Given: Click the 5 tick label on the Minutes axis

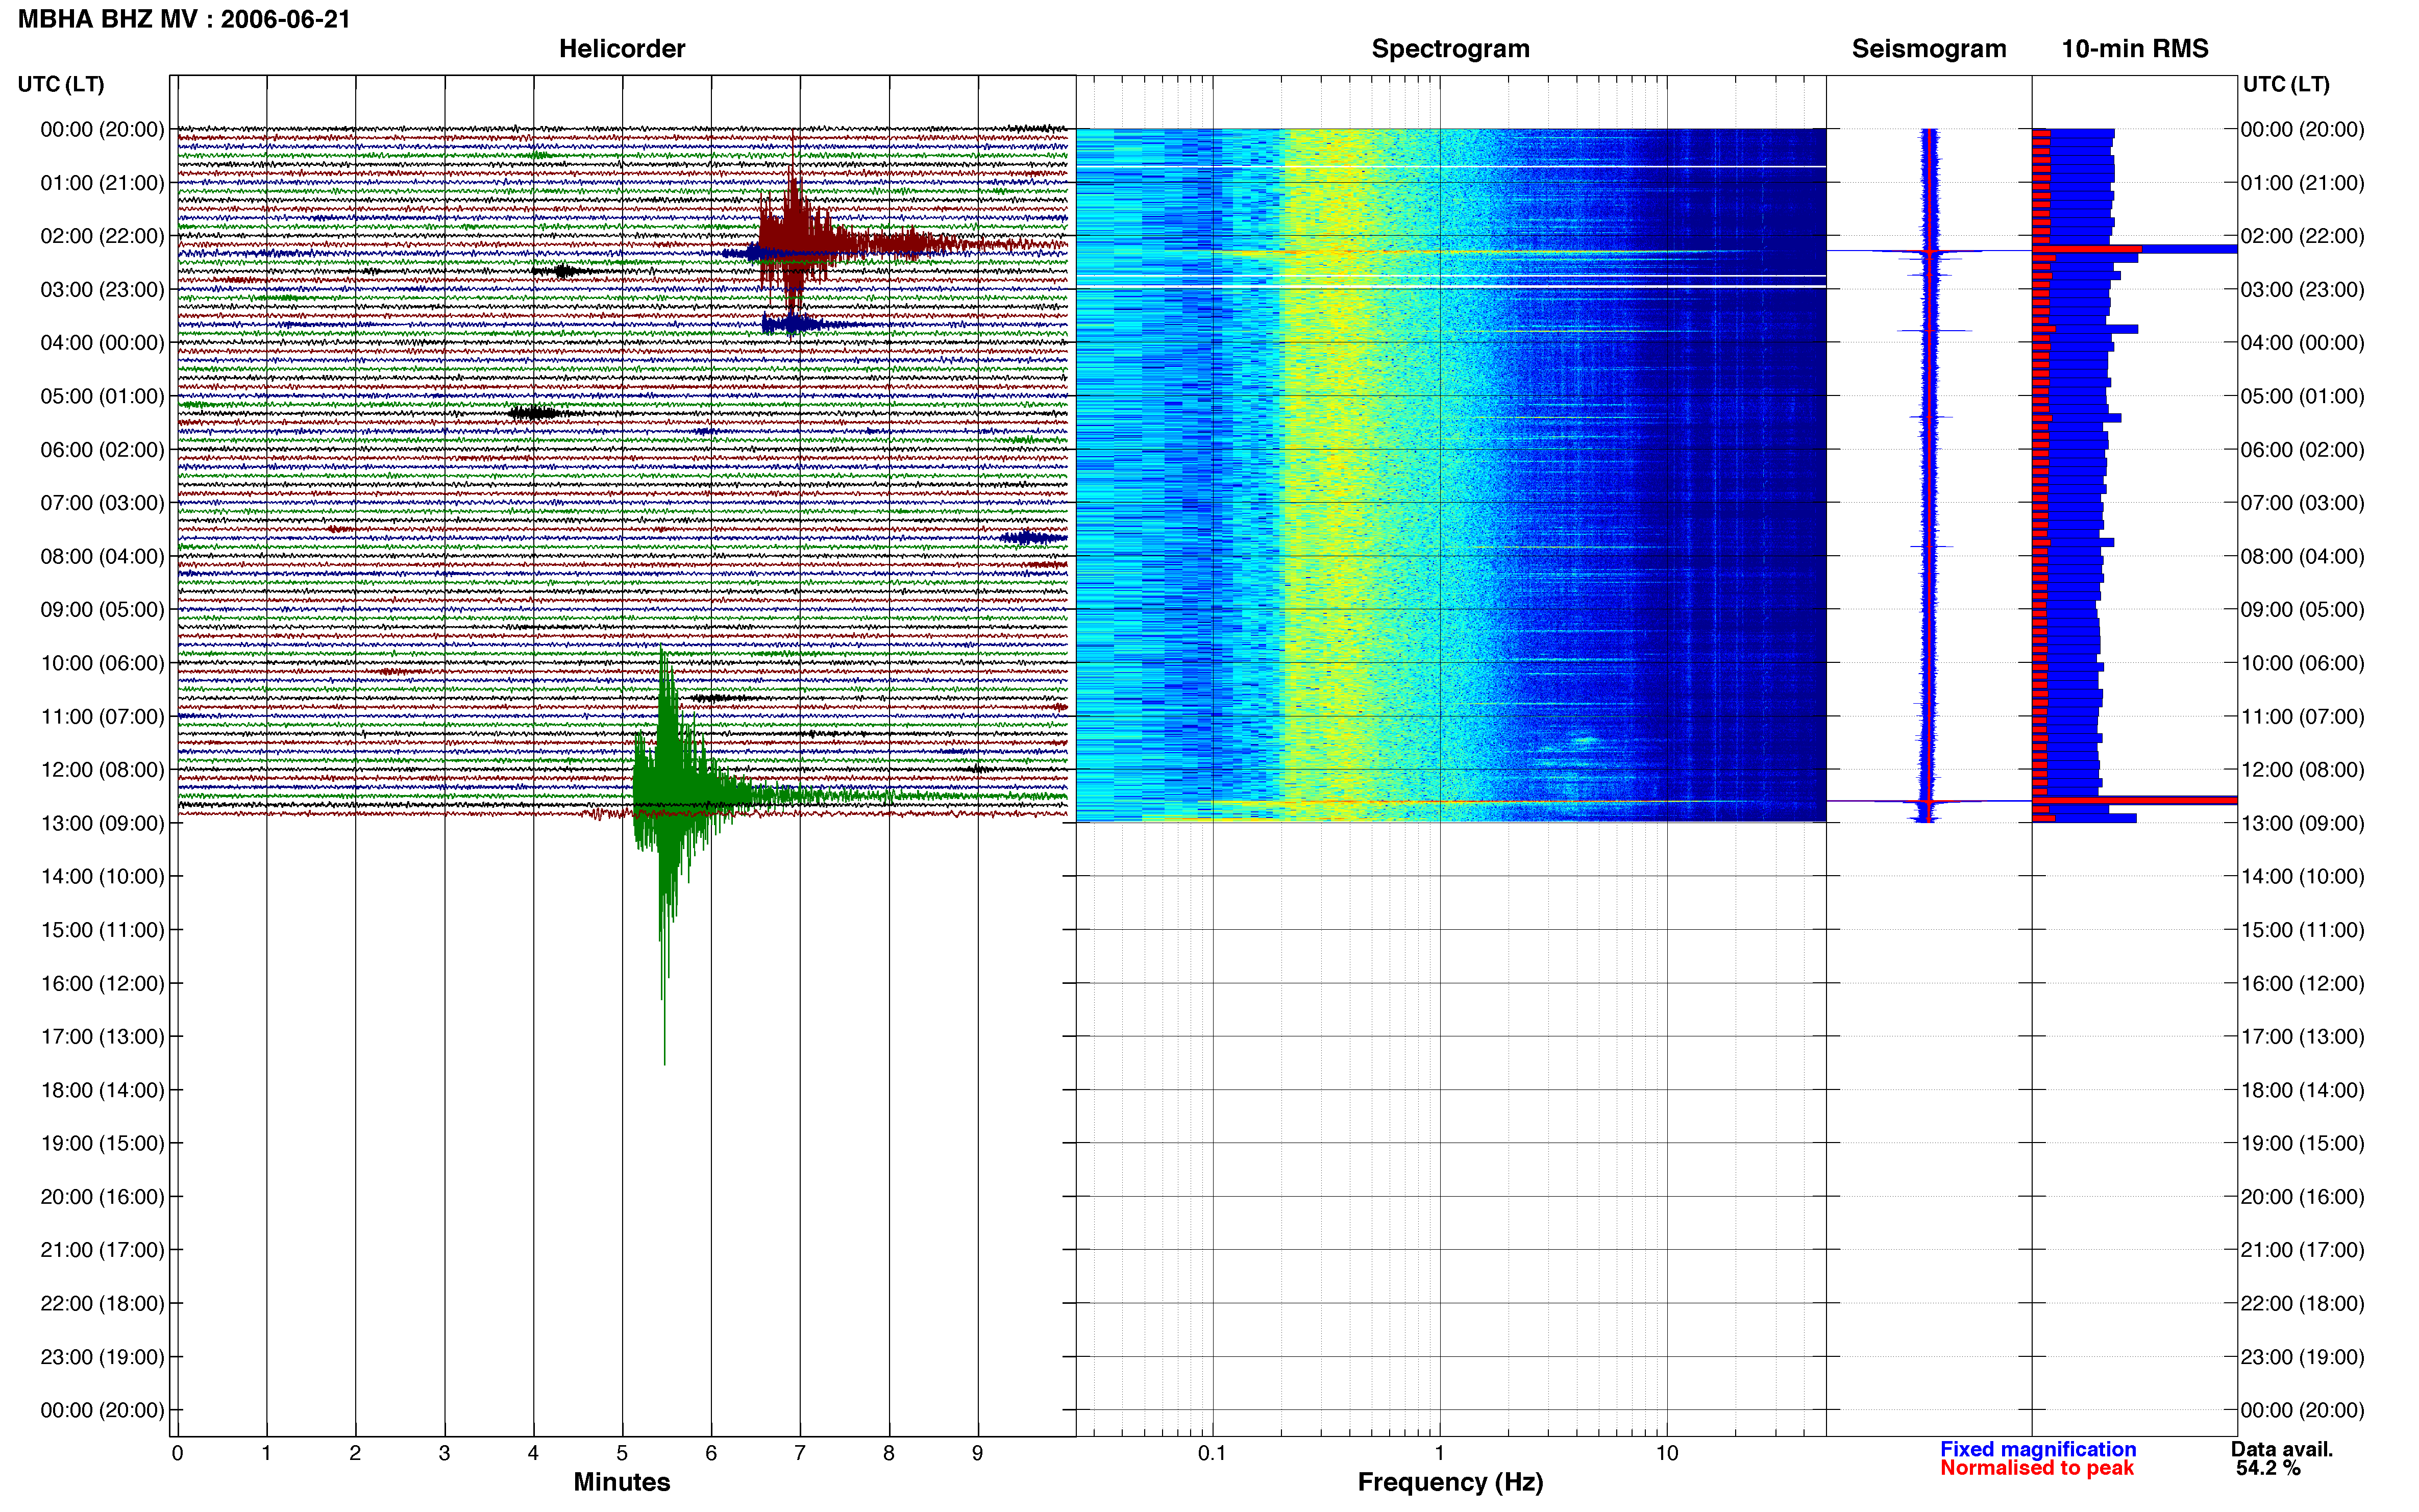Looking at the screenshot, I should point(622,1453).
